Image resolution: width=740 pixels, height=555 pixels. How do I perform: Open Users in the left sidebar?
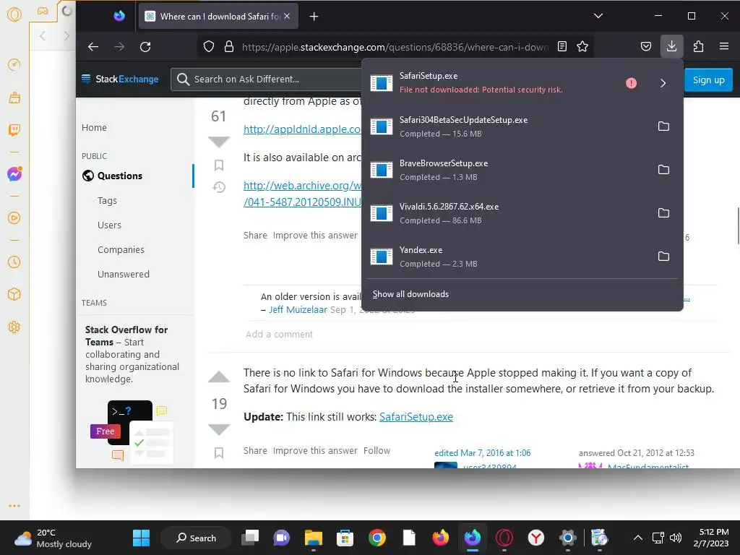(109, 225)
